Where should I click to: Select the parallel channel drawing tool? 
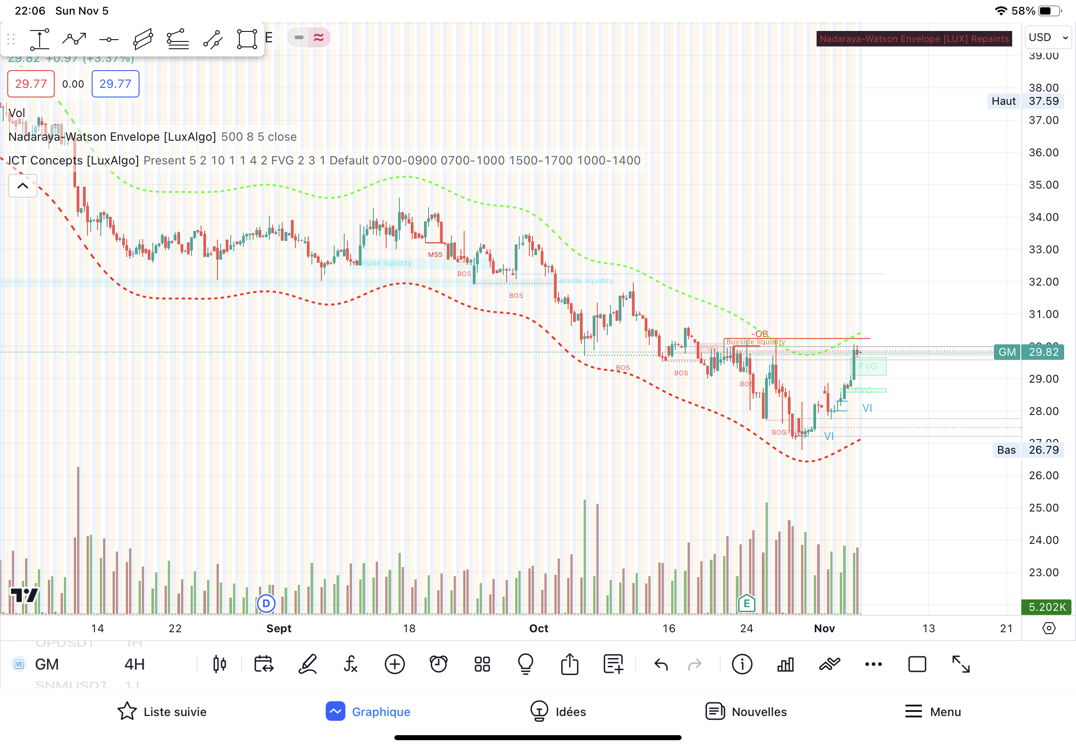[143, 39]
